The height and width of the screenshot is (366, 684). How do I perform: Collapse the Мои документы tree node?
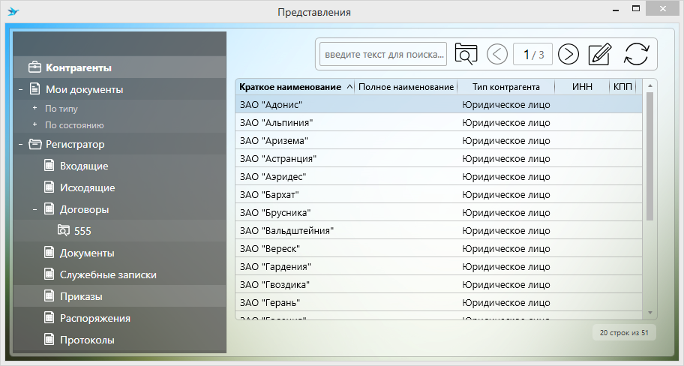coord(20,89)
